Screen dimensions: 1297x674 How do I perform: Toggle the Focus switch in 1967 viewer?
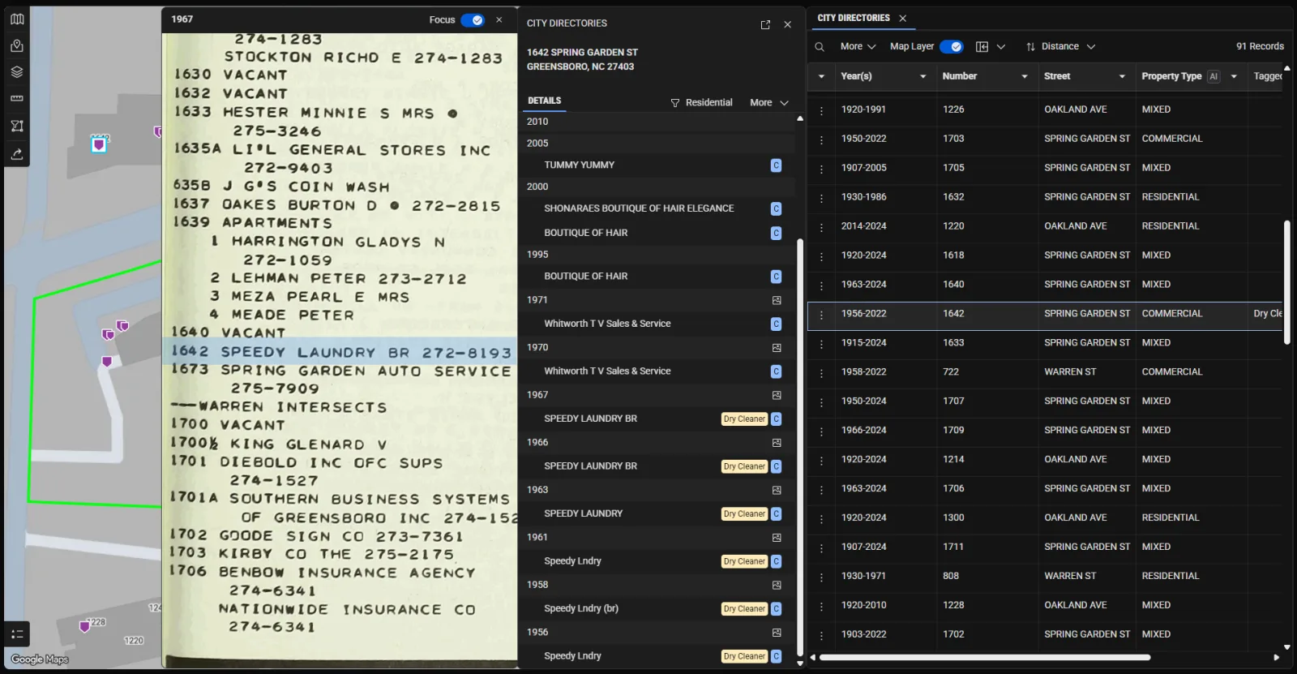click(x=473, y=19)
